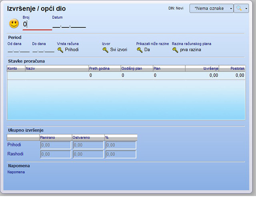Click the DIN: Novi status text
The height and width of the screenshot is (197, 256).
click(176, 8)
